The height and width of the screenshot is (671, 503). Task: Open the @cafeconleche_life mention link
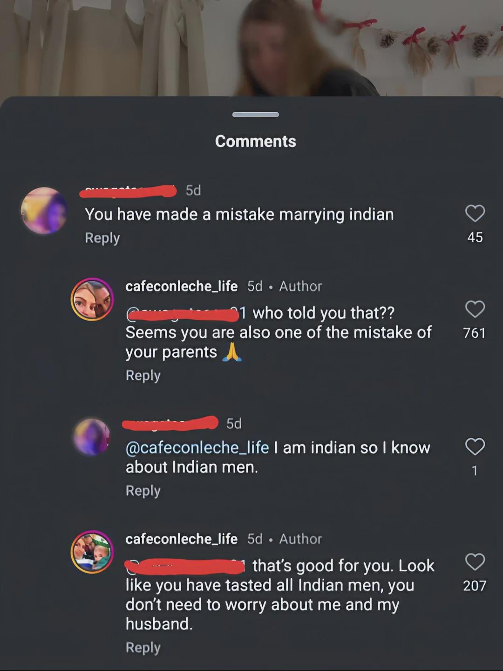click(197, 447)
